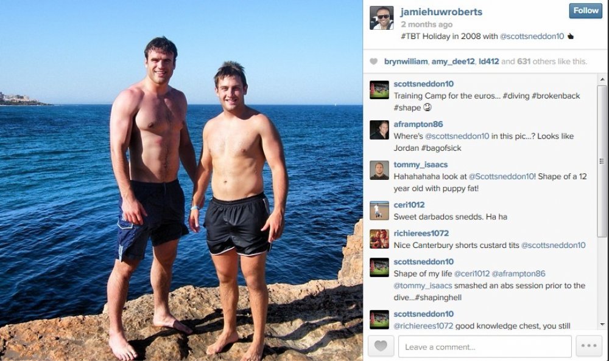Screen dimensions: 609x361
Task: Click the heart like button beside comment box
Action: pyautogui.click(x=381, y=346)
